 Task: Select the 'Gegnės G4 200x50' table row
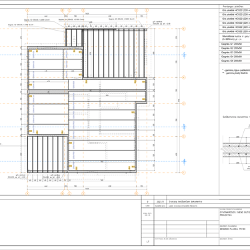pos(235,57)
